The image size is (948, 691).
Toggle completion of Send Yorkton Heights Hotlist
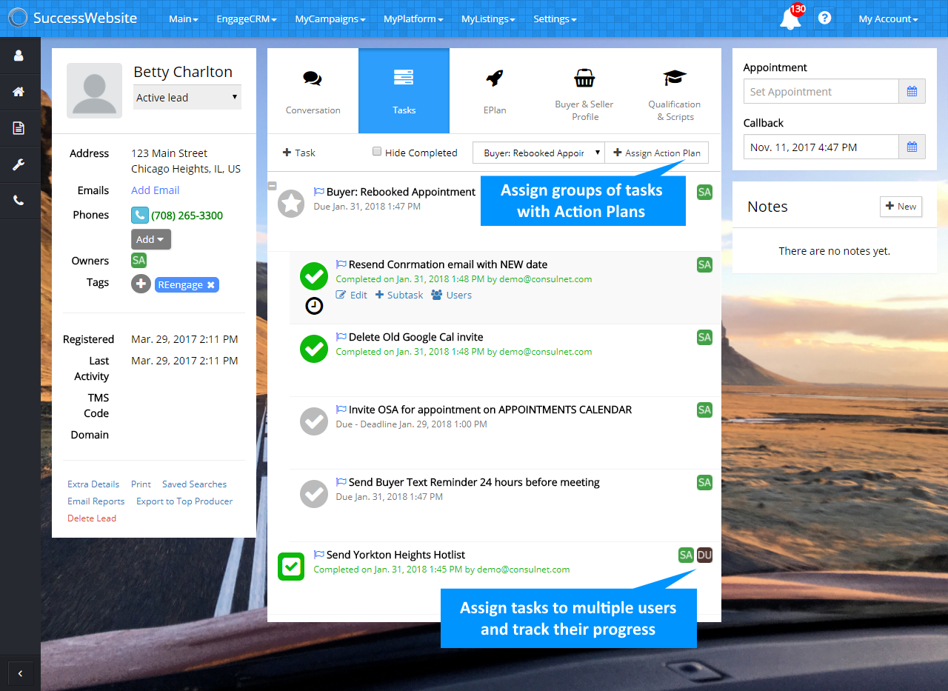coord(291,567)
